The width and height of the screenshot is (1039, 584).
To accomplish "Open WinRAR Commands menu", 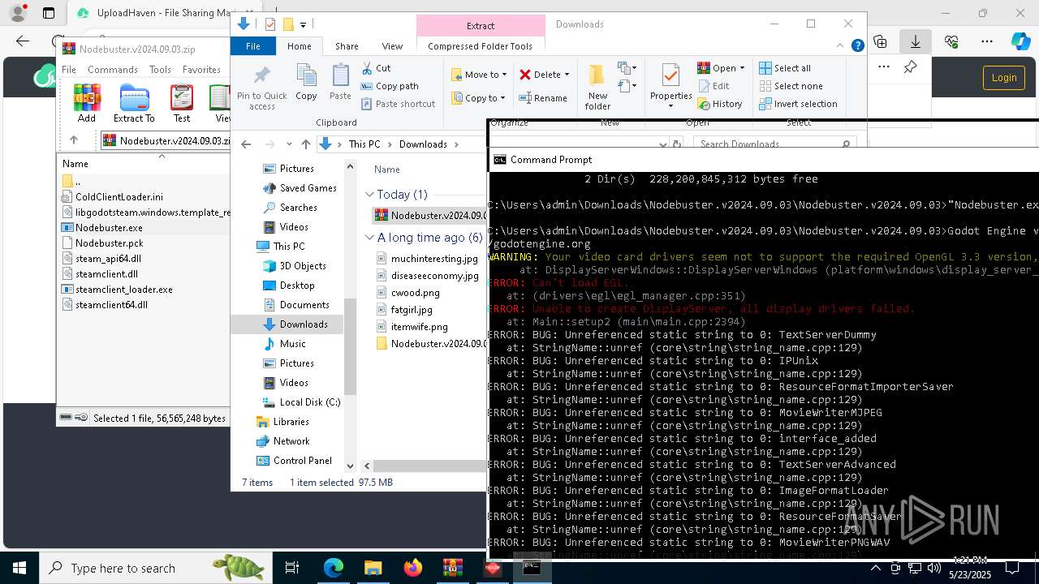I will pyautogui.click(x=113, y=70).
